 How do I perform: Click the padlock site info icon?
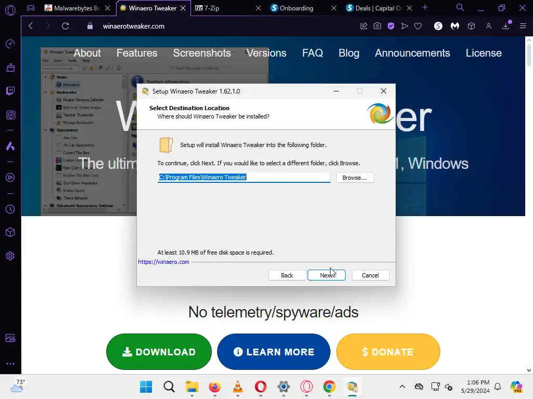point(90,26)
